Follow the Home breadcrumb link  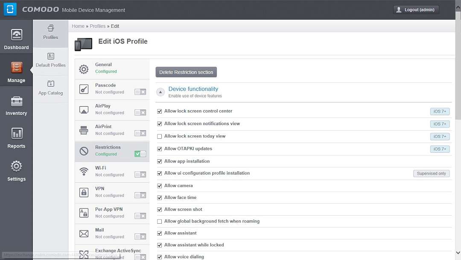tap(78, 26)
